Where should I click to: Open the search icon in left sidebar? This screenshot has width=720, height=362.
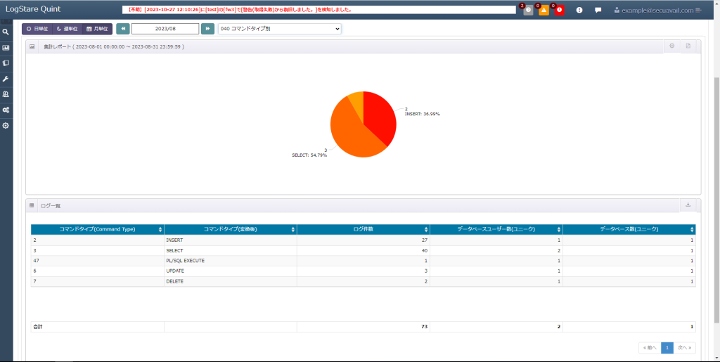point(6,32)
